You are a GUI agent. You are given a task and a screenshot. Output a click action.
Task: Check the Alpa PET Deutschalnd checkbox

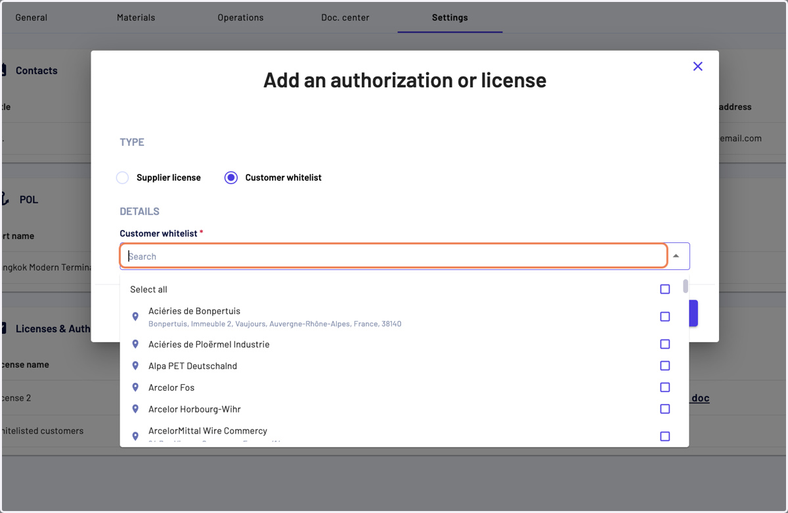(x=665, y=366)
